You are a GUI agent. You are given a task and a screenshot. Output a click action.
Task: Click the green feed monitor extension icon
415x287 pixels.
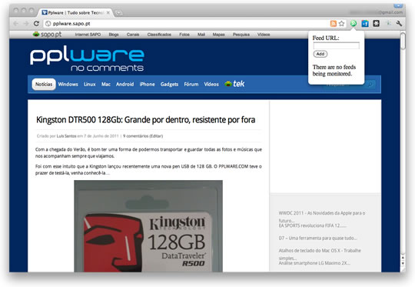[354, 24]
